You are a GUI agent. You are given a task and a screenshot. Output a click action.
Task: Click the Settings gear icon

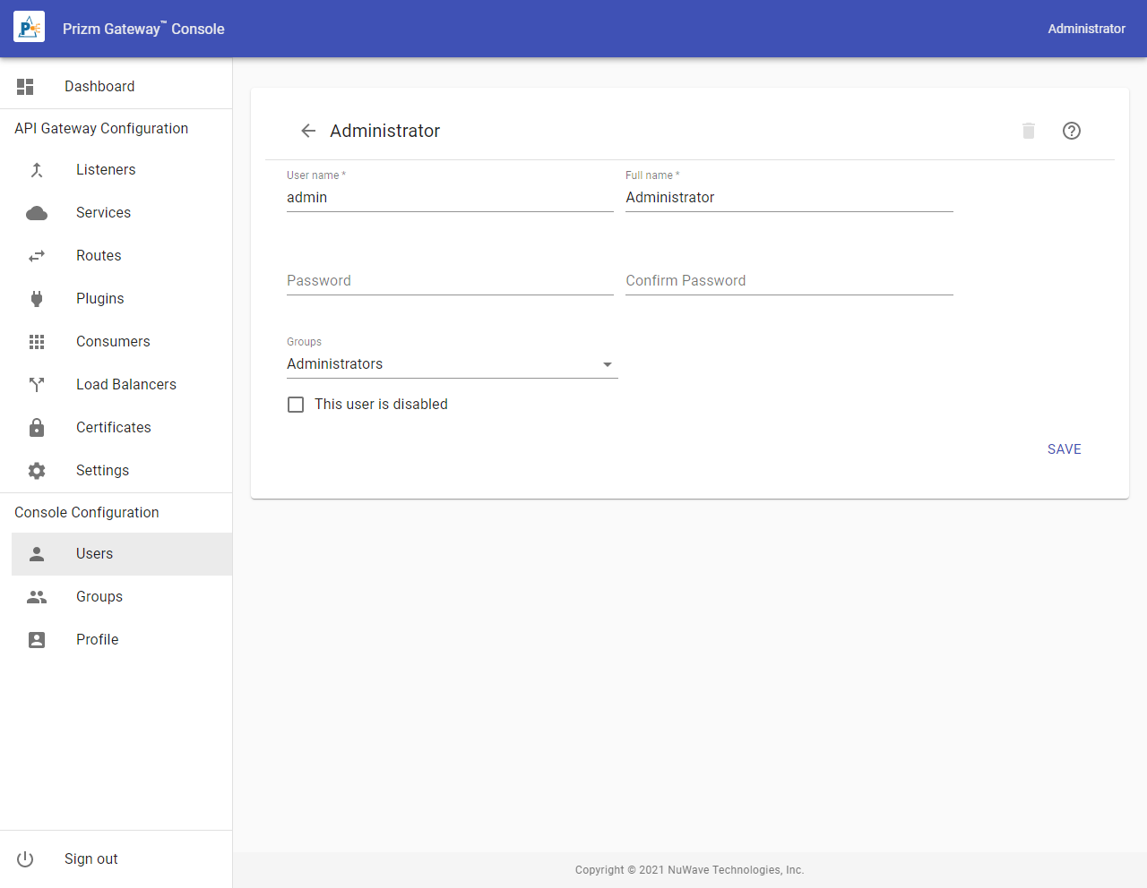point(37,471)
